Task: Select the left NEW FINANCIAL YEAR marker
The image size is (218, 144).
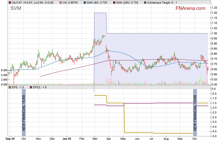Action: click(24, 113)
